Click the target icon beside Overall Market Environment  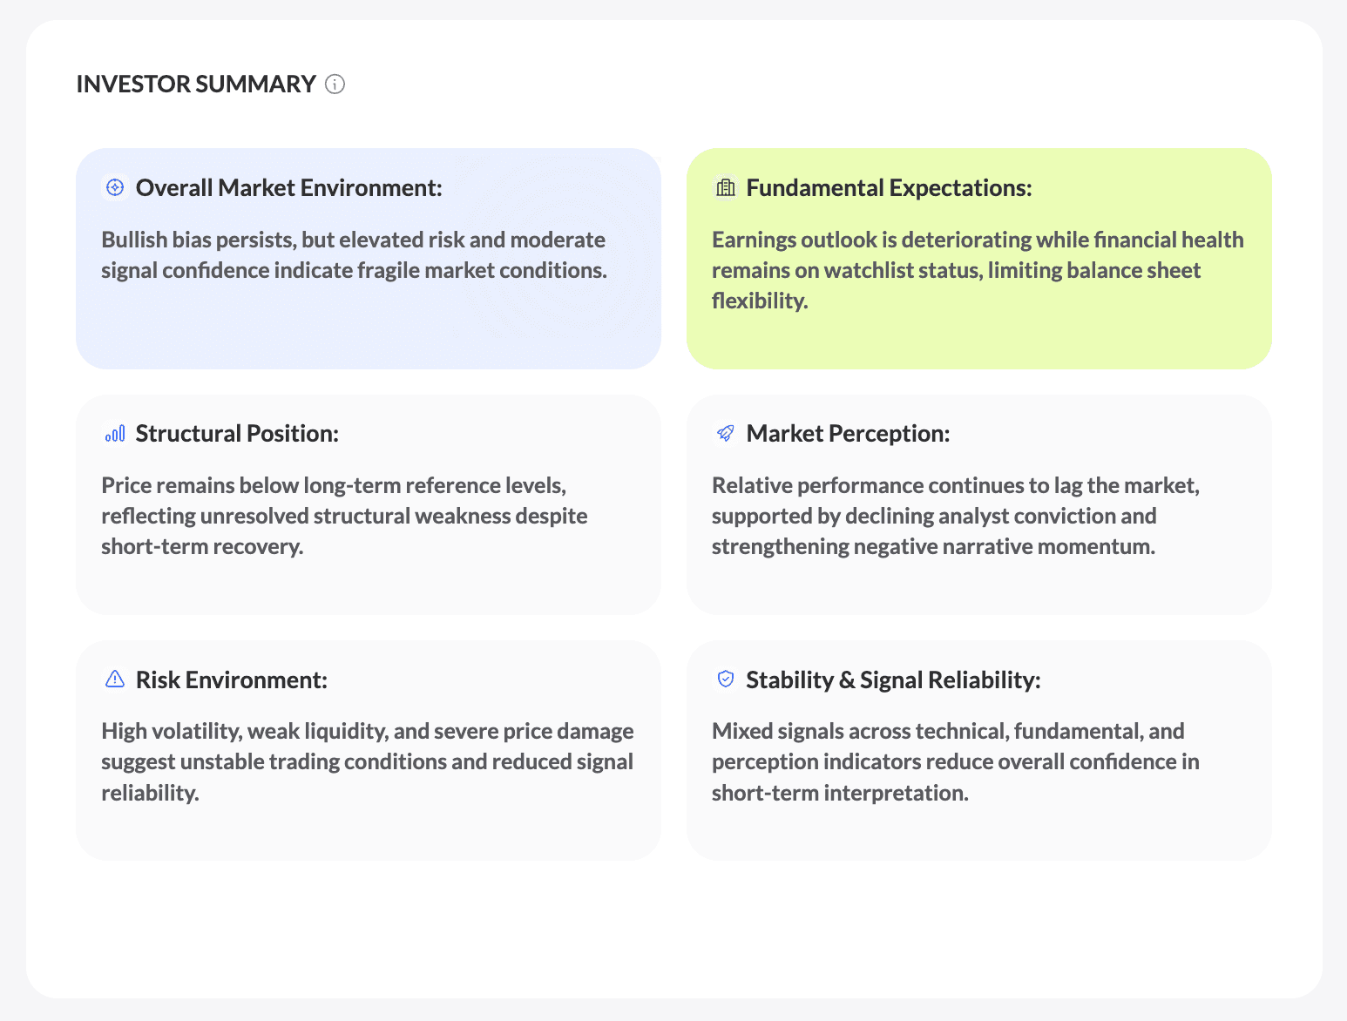pos(114,186)
